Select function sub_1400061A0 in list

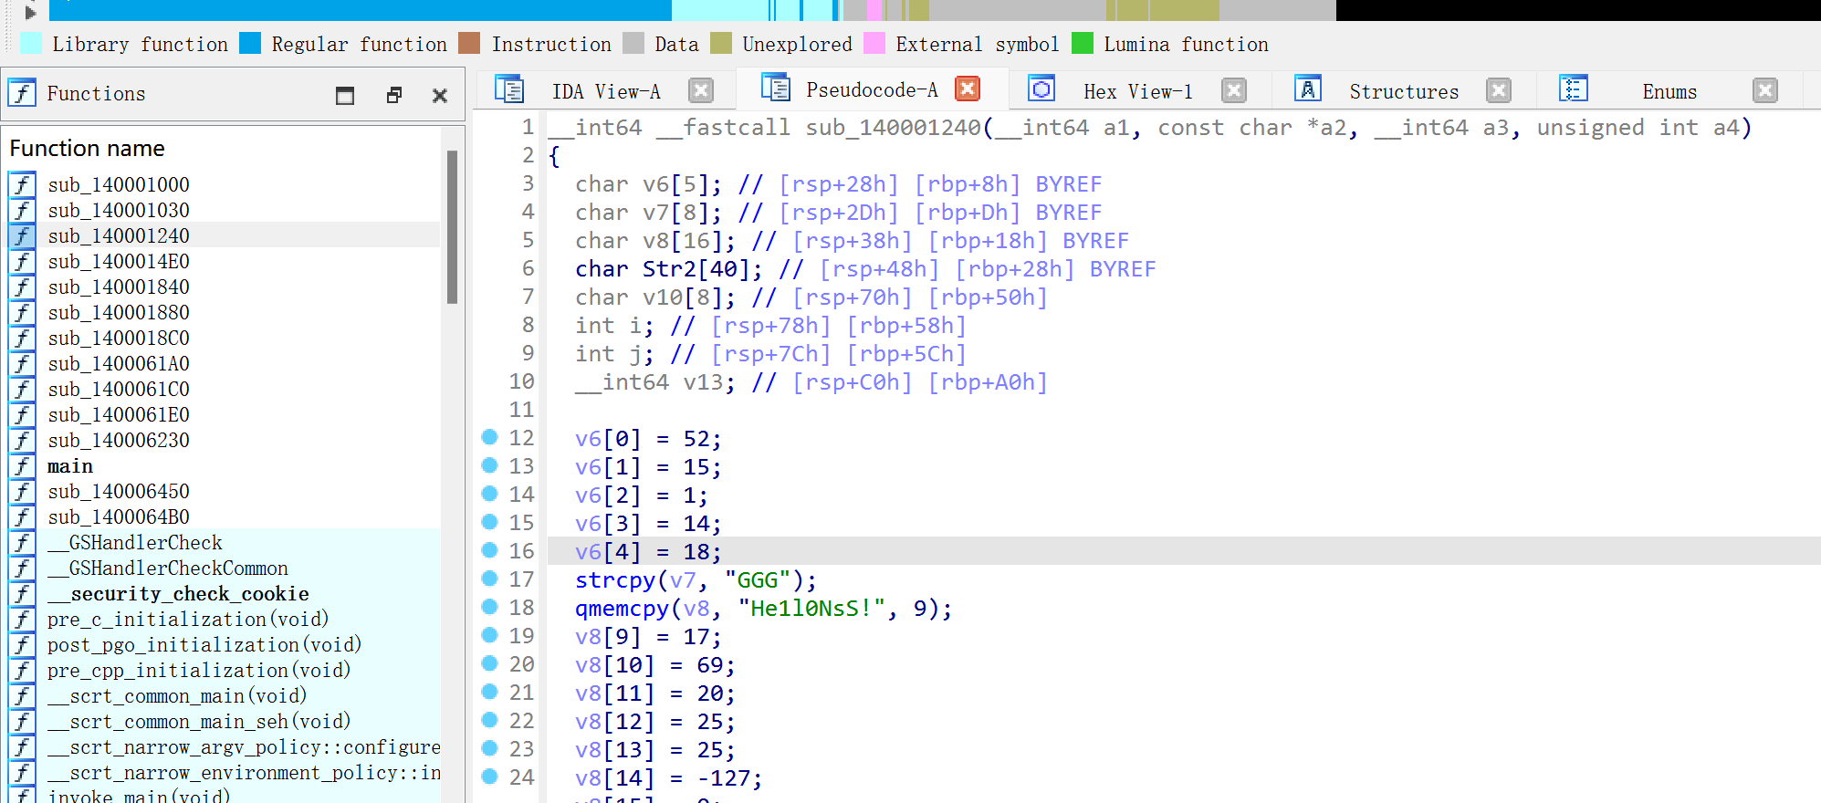point(119,363)
